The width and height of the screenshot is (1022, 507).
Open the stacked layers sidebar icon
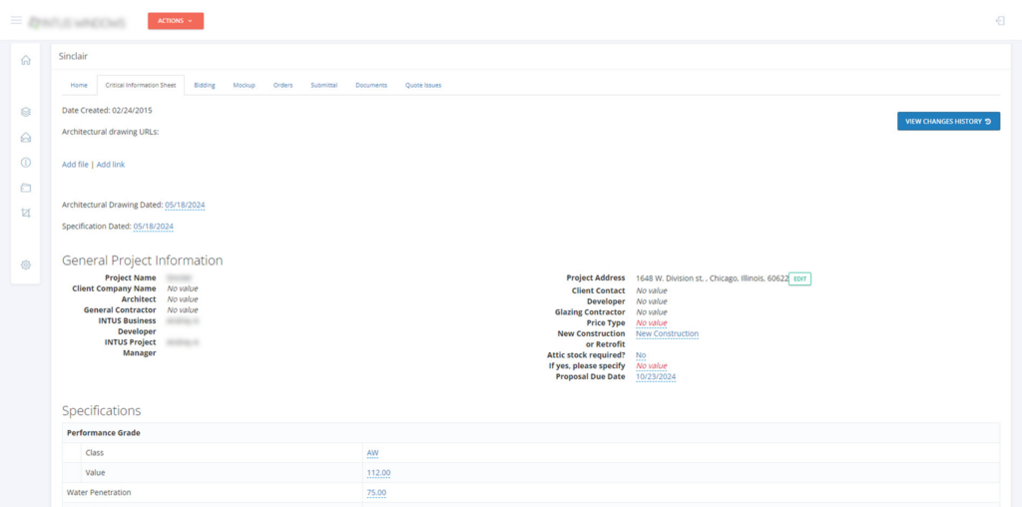pyautogui.click(x=26, y=112)
